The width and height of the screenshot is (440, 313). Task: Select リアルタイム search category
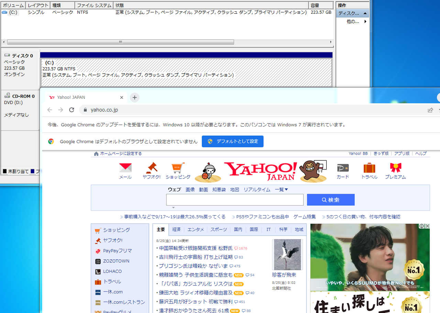pyautogui.click(x=257, y=189)
